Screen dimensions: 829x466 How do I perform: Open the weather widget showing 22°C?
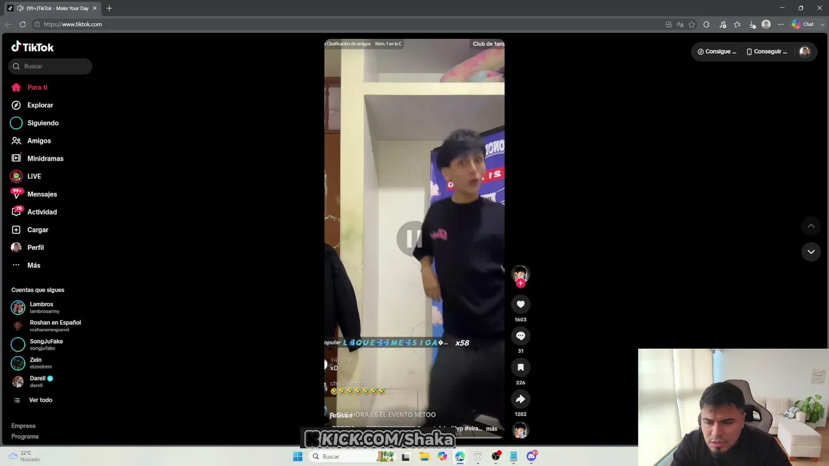[x=24, y=456]
